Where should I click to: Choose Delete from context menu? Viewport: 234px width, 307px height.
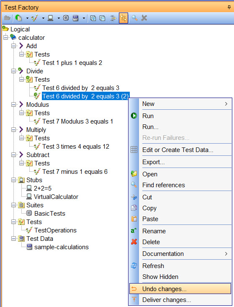point(180,242)
